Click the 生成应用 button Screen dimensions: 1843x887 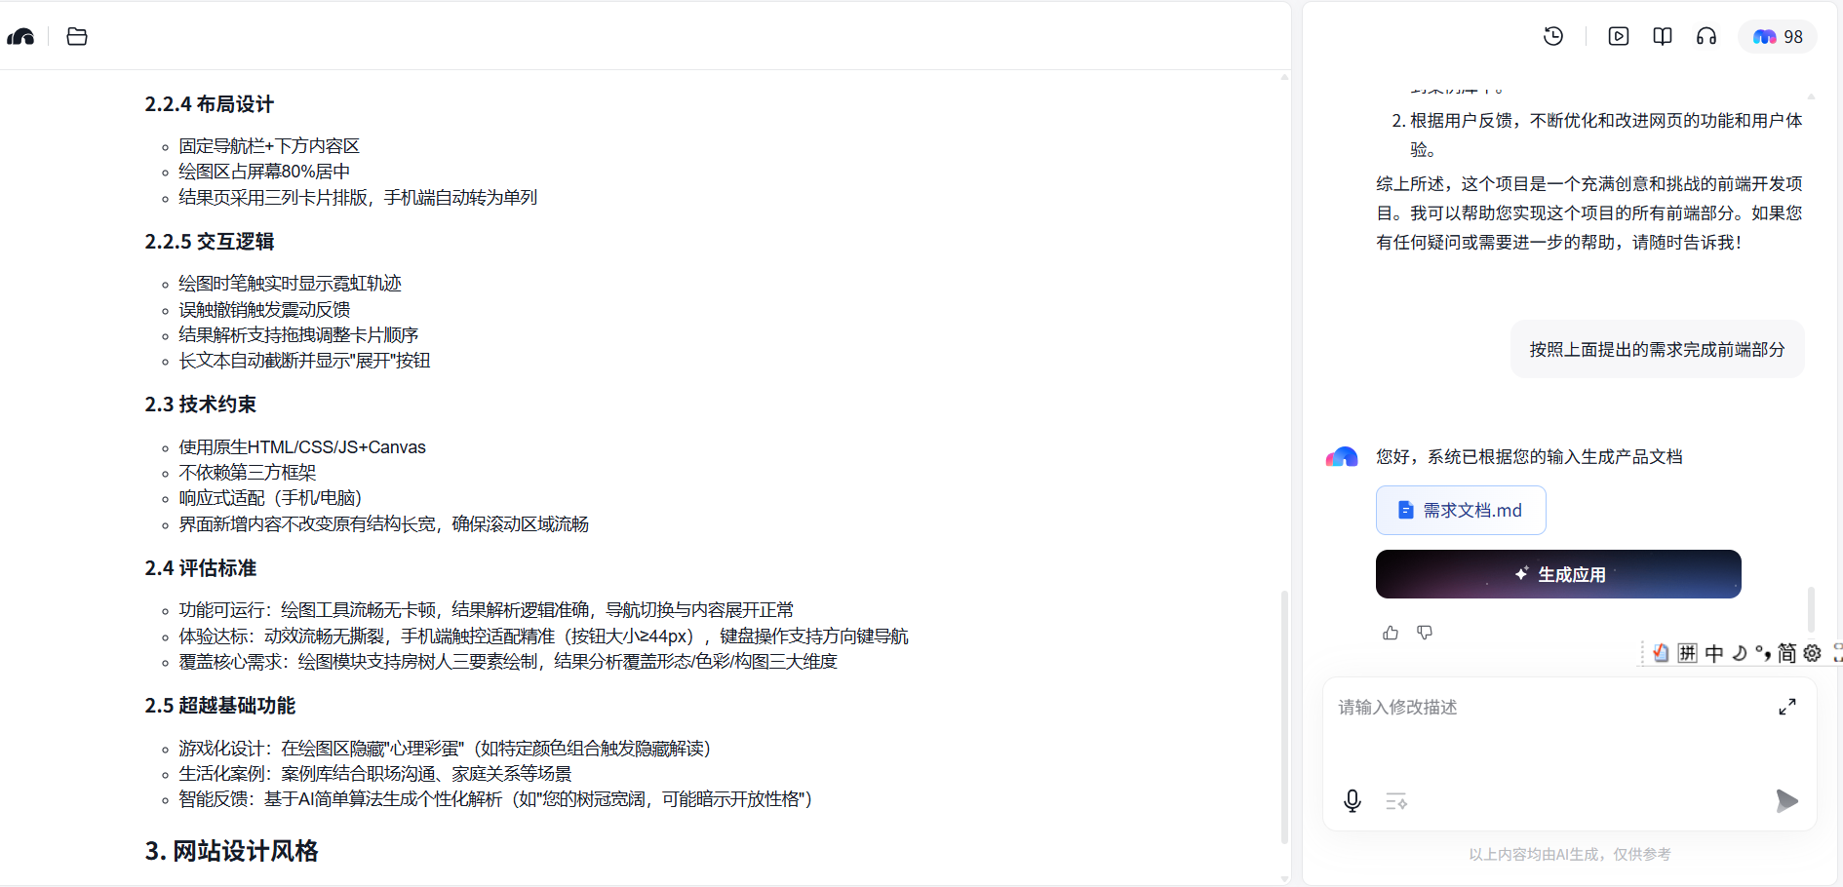[1558, 574]
